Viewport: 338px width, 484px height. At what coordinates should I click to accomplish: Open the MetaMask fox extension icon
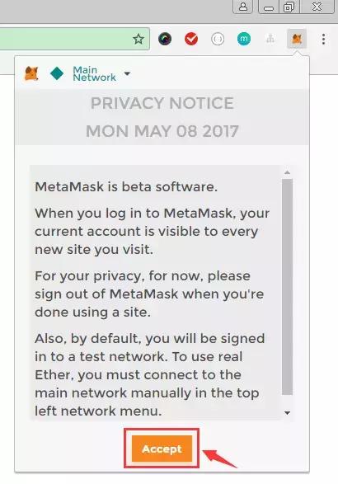pyautogui.click(x=297, y=39)
